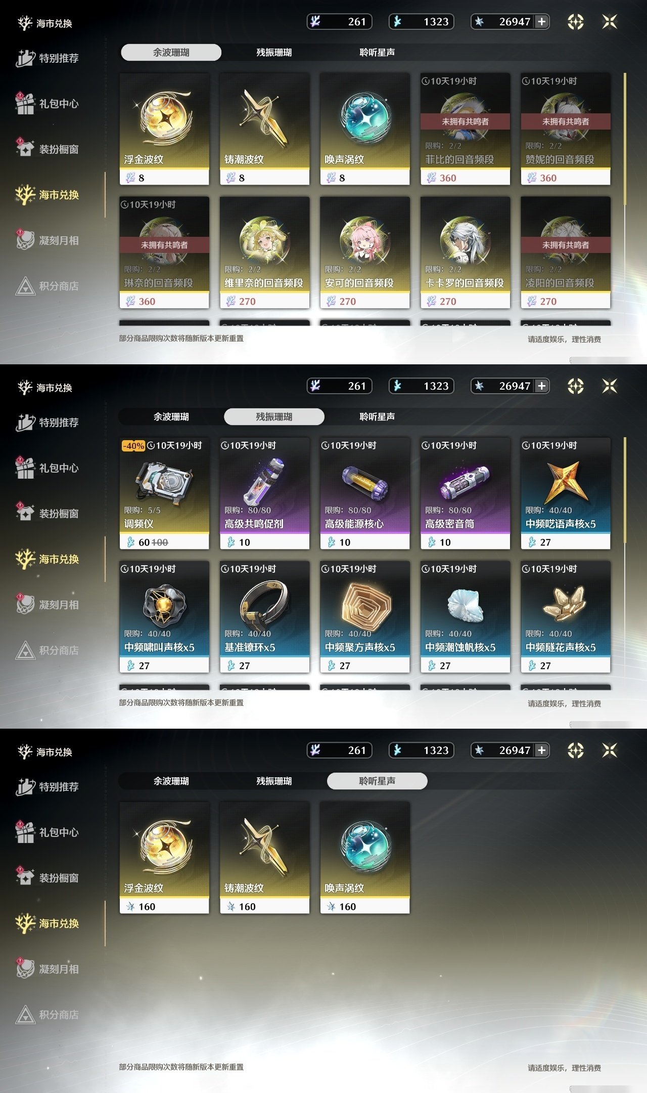This screenshot has width=647, height=1093.
Task: Pick the 高级密音筒 purple cylinder item
Action: click(465, 493)
